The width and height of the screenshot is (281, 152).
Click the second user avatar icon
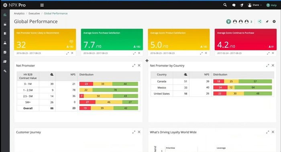click(x=241, y=22)
